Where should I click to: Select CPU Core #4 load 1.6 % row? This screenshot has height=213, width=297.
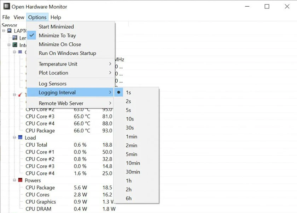pyautogui.click(x=69, y=173)
